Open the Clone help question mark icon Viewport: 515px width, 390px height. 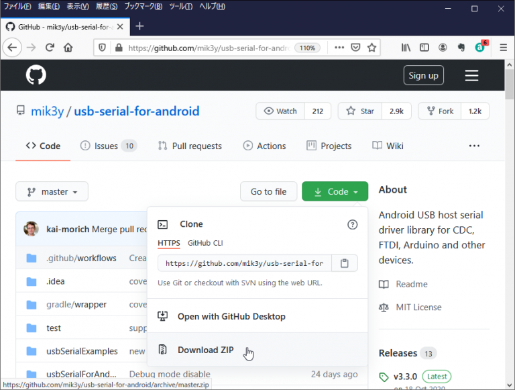coord(353,225)
